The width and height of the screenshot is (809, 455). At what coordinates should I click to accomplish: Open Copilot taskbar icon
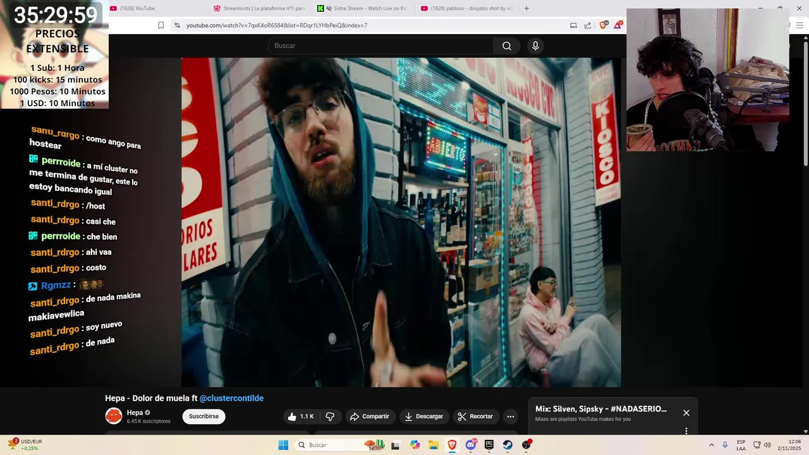pyautogui.click(x=415, y=445)
